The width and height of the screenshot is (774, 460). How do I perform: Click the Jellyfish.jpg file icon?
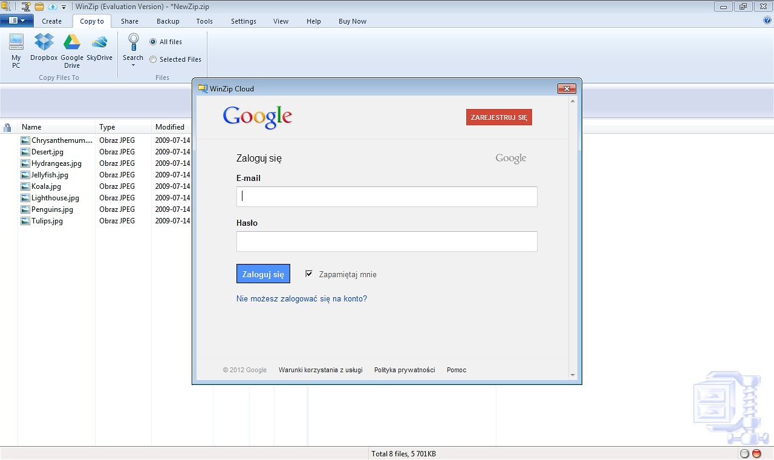pyautogui.click(x=25, y=175)
